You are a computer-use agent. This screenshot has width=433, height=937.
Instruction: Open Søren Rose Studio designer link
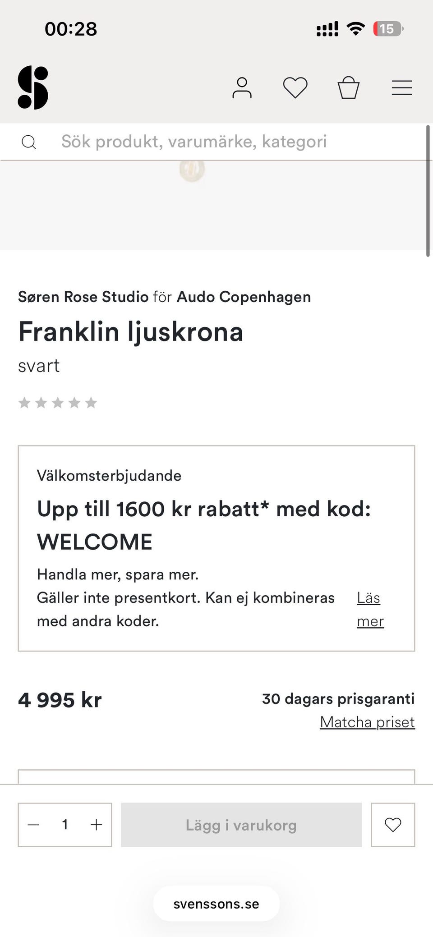click(83, 297)
